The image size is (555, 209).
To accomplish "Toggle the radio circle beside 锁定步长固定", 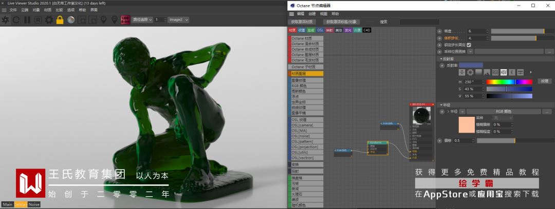I will tap(440, 45).
